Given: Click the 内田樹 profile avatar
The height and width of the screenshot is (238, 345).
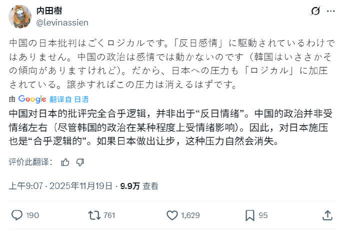Looking at the screenshot, I should [x=20, y=16].
